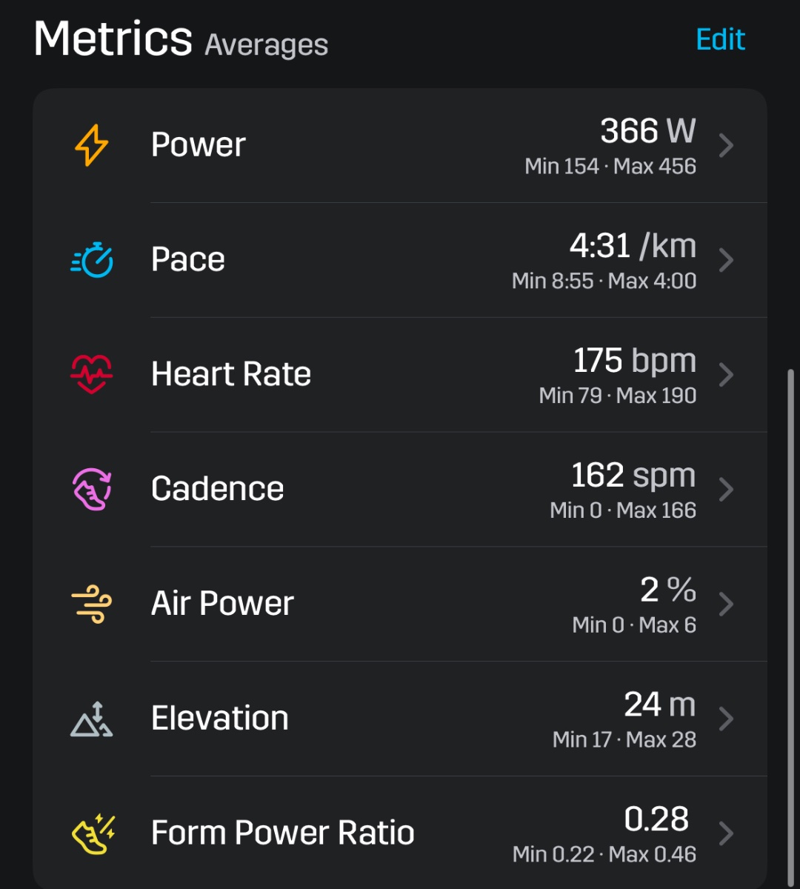Tap the 366 W power value
The height and width of the screenshot is (889, 800).
[647, 132]
